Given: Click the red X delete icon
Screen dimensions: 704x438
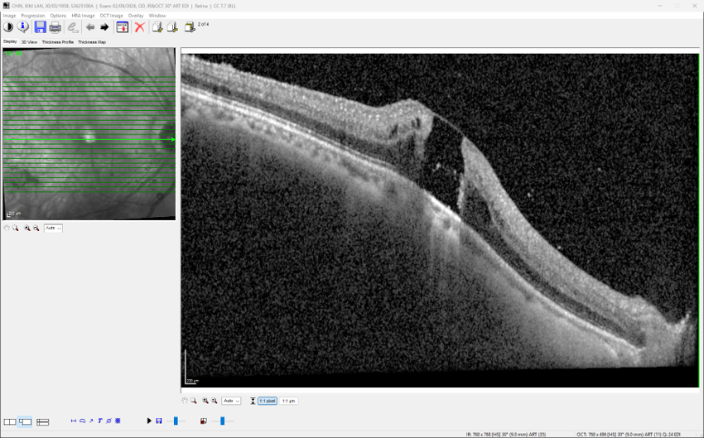Looking at the screenshot, I should [140, 27].
